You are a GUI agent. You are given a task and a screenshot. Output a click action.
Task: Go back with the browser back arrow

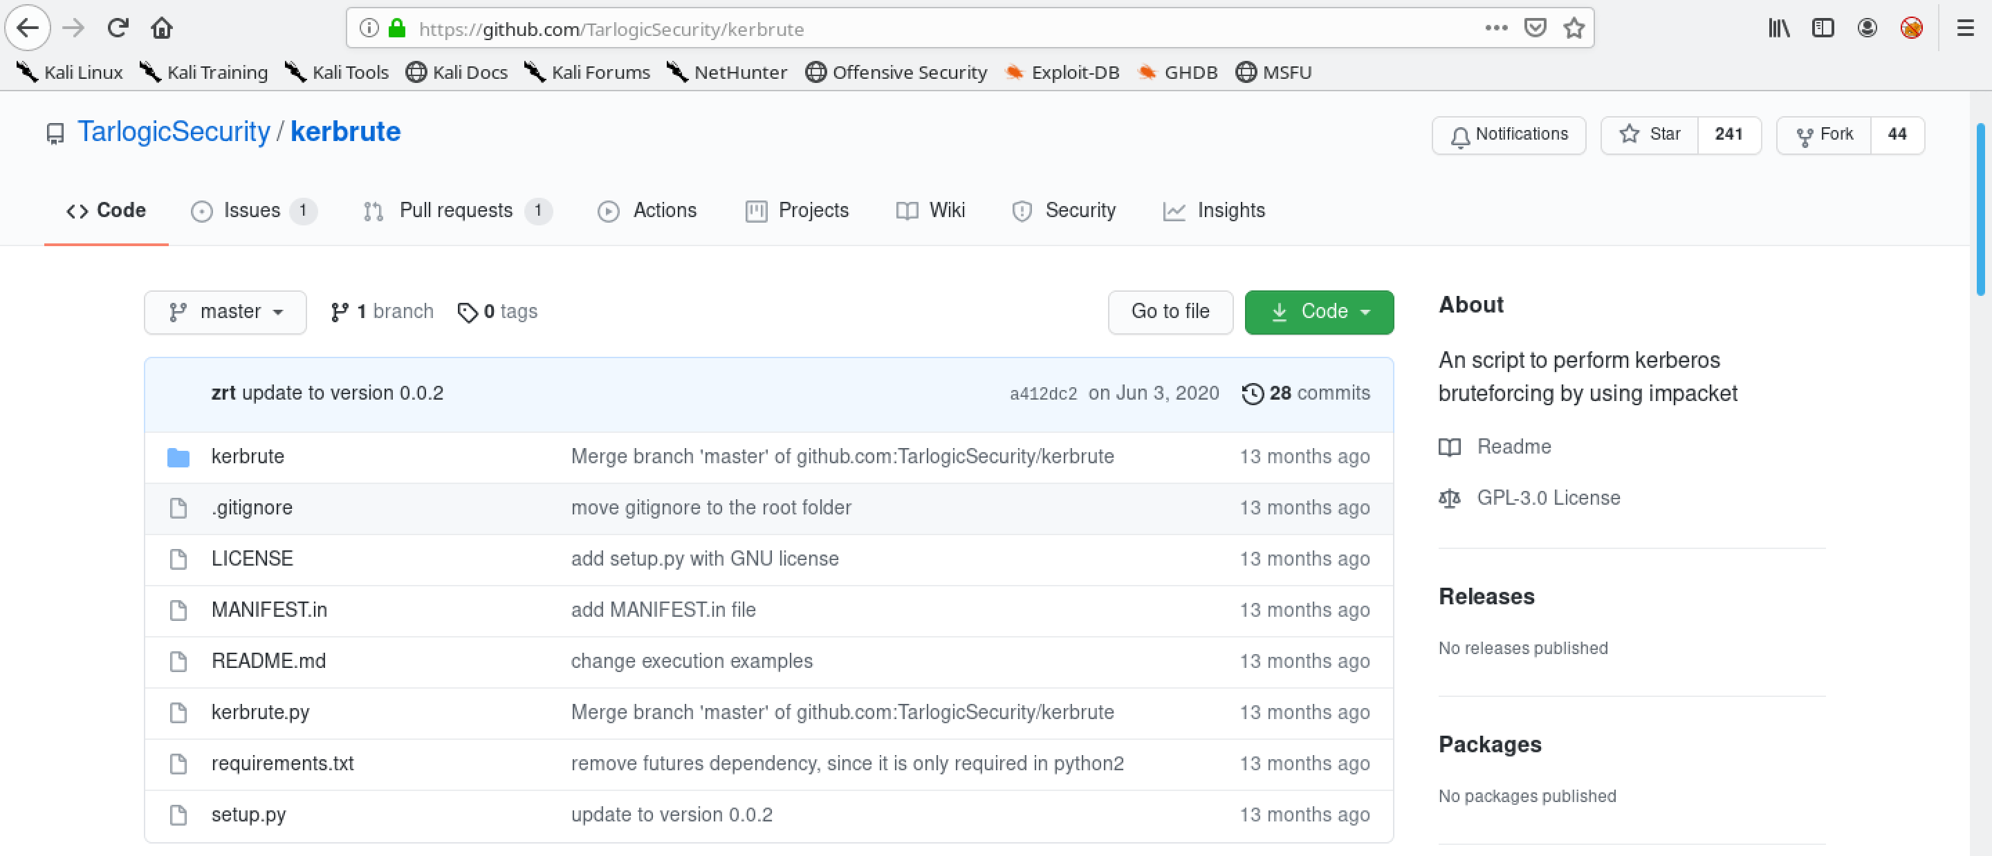pos(28,28)
